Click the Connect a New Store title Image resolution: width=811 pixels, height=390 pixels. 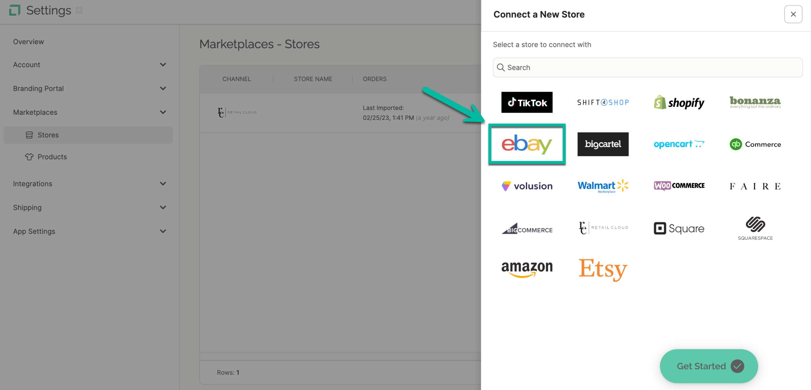pyautogui.click(x=539, y=15)
